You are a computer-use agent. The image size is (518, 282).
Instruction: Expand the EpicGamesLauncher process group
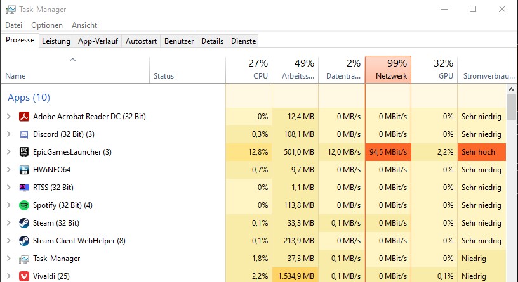click(x=9, y=152)
